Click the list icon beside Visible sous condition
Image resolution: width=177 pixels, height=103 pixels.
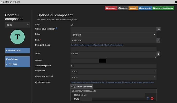(x=158, y=29)
